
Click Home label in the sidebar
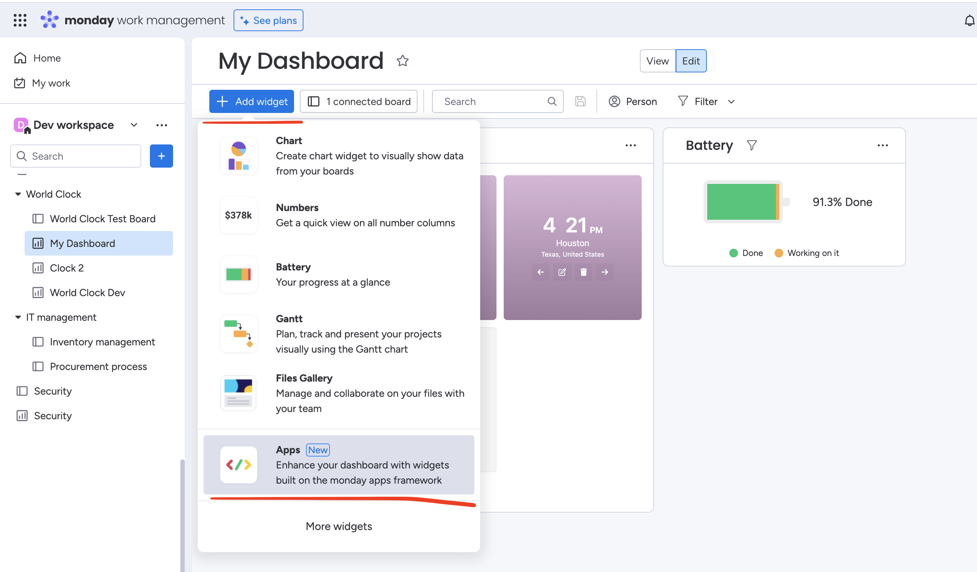[x=47, y=58]
